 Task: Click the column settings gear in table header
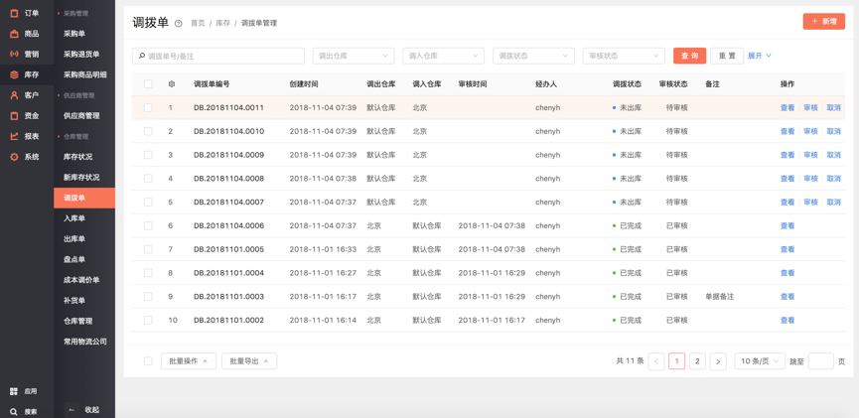point(171,84)
